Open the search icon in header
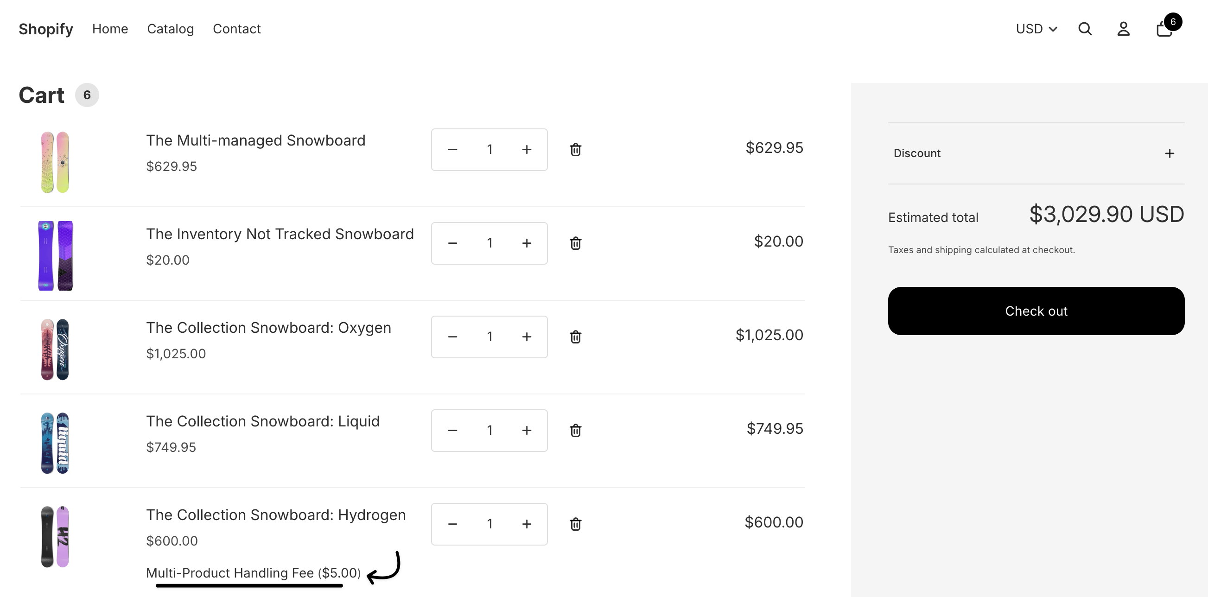Viewport: 1208px width, 597px height. [1085, 29]
